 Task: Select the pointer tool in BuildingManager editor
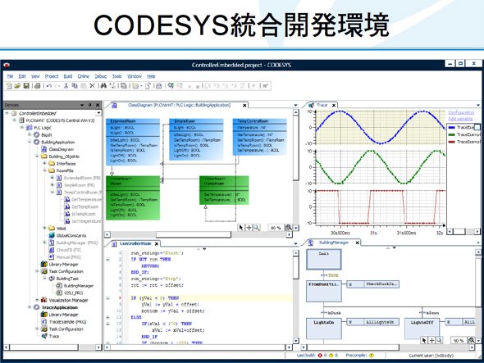424,340
